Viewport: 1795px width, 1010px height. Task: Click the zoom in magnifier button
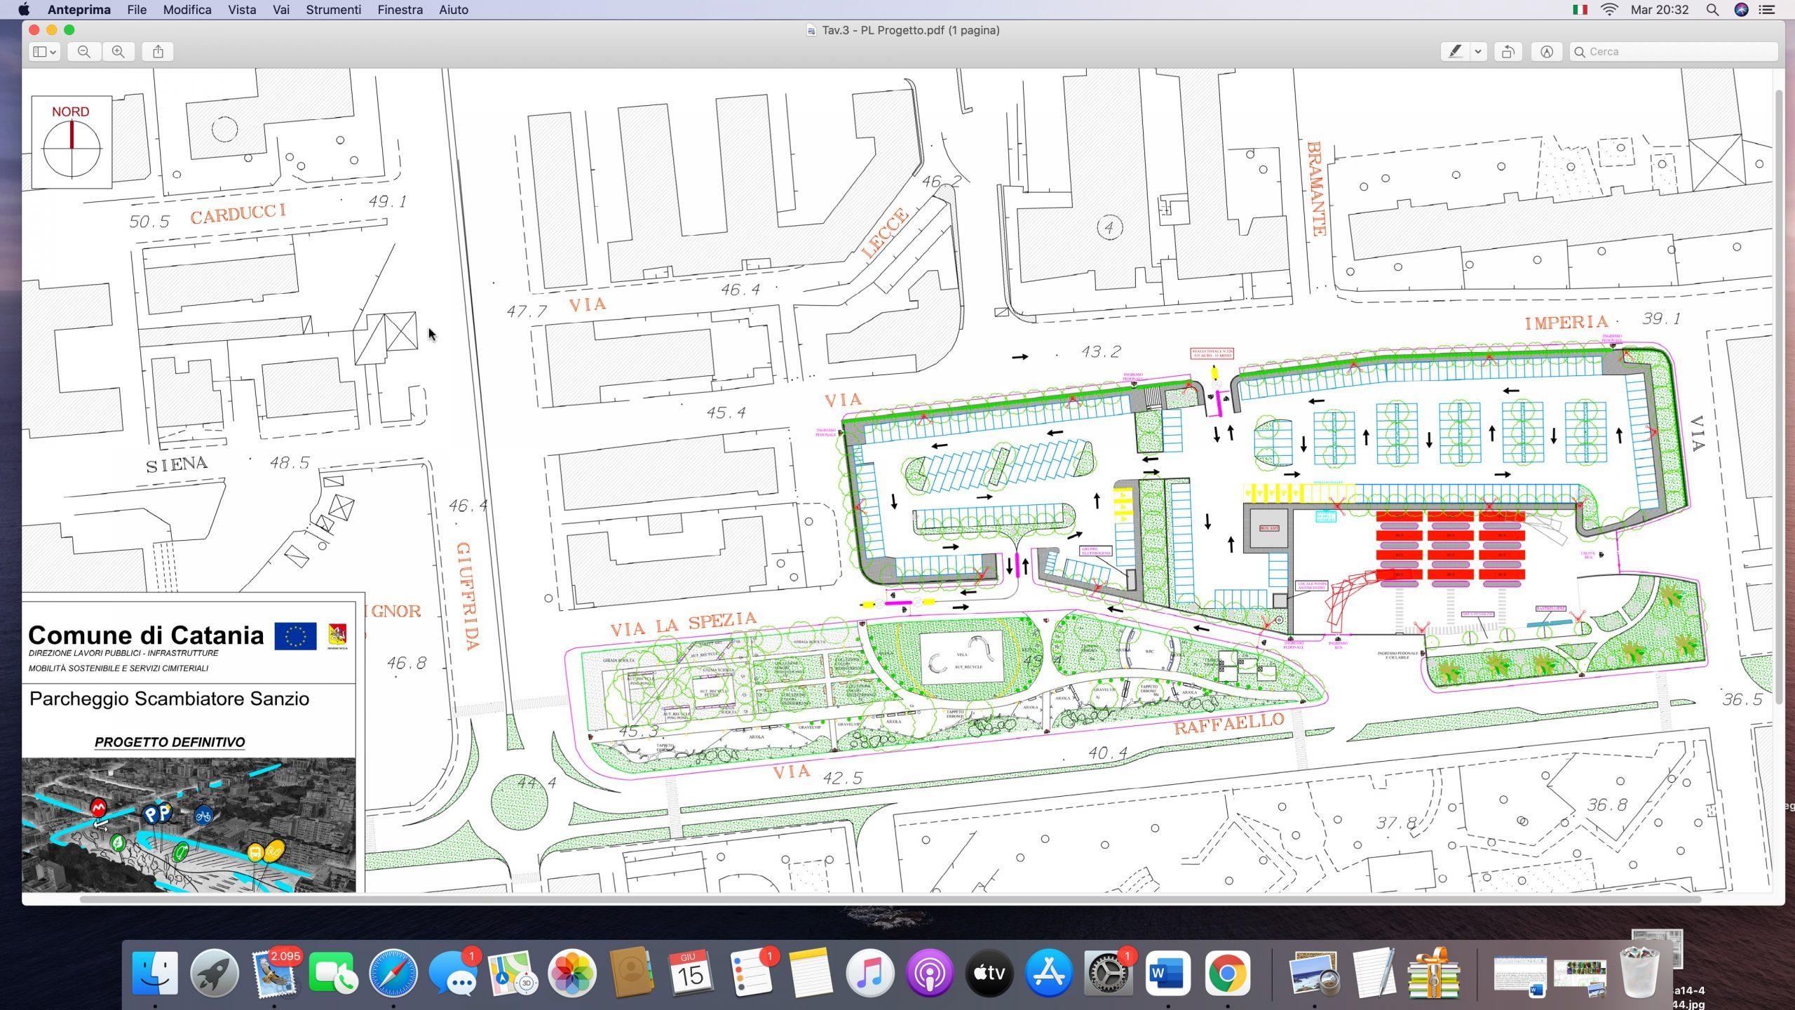[118, 51]
